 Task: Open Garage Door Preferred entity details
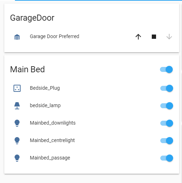pos(54,36)
